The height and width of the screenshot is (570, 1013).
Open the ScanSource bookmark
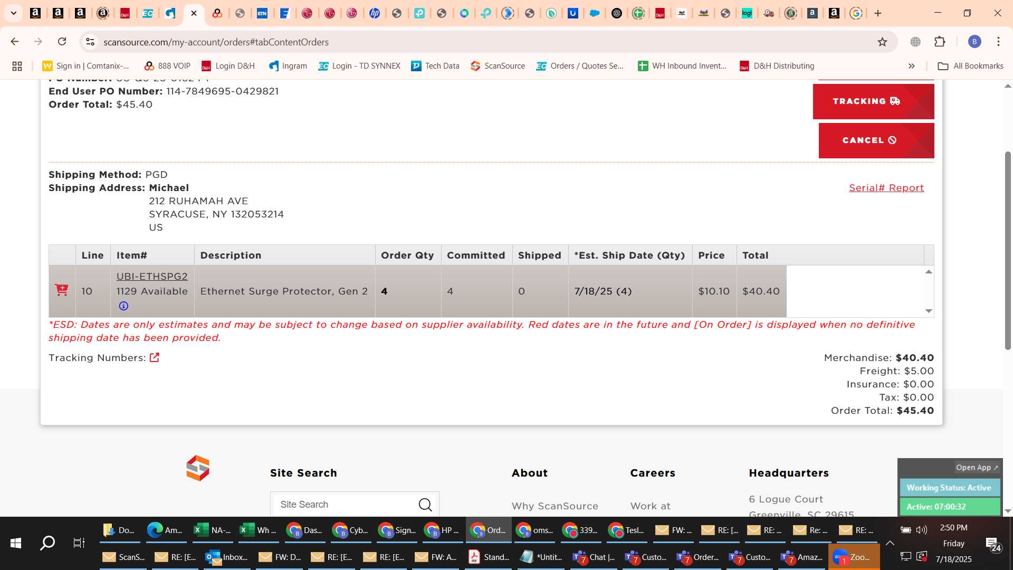point(498,66)
